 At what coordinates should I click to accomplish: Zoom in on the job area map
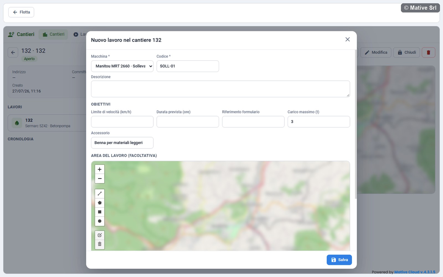tap(100, 169)
